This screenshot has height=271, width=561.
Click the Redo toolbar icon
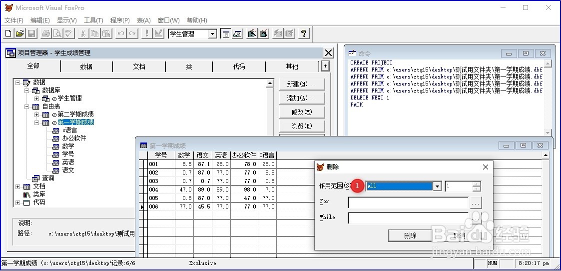pos(132,33)
